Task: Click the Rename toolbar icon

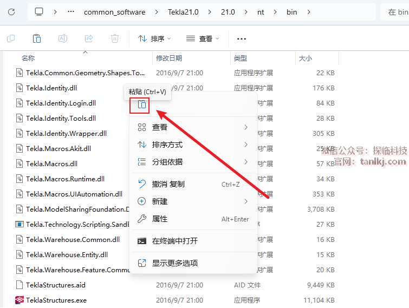Action: (63, 38)
